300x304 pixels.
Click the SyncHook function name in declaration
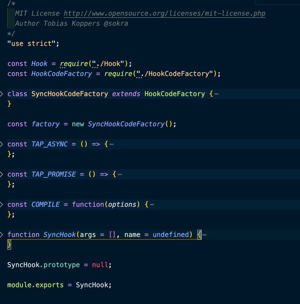[x=59, y=235]
